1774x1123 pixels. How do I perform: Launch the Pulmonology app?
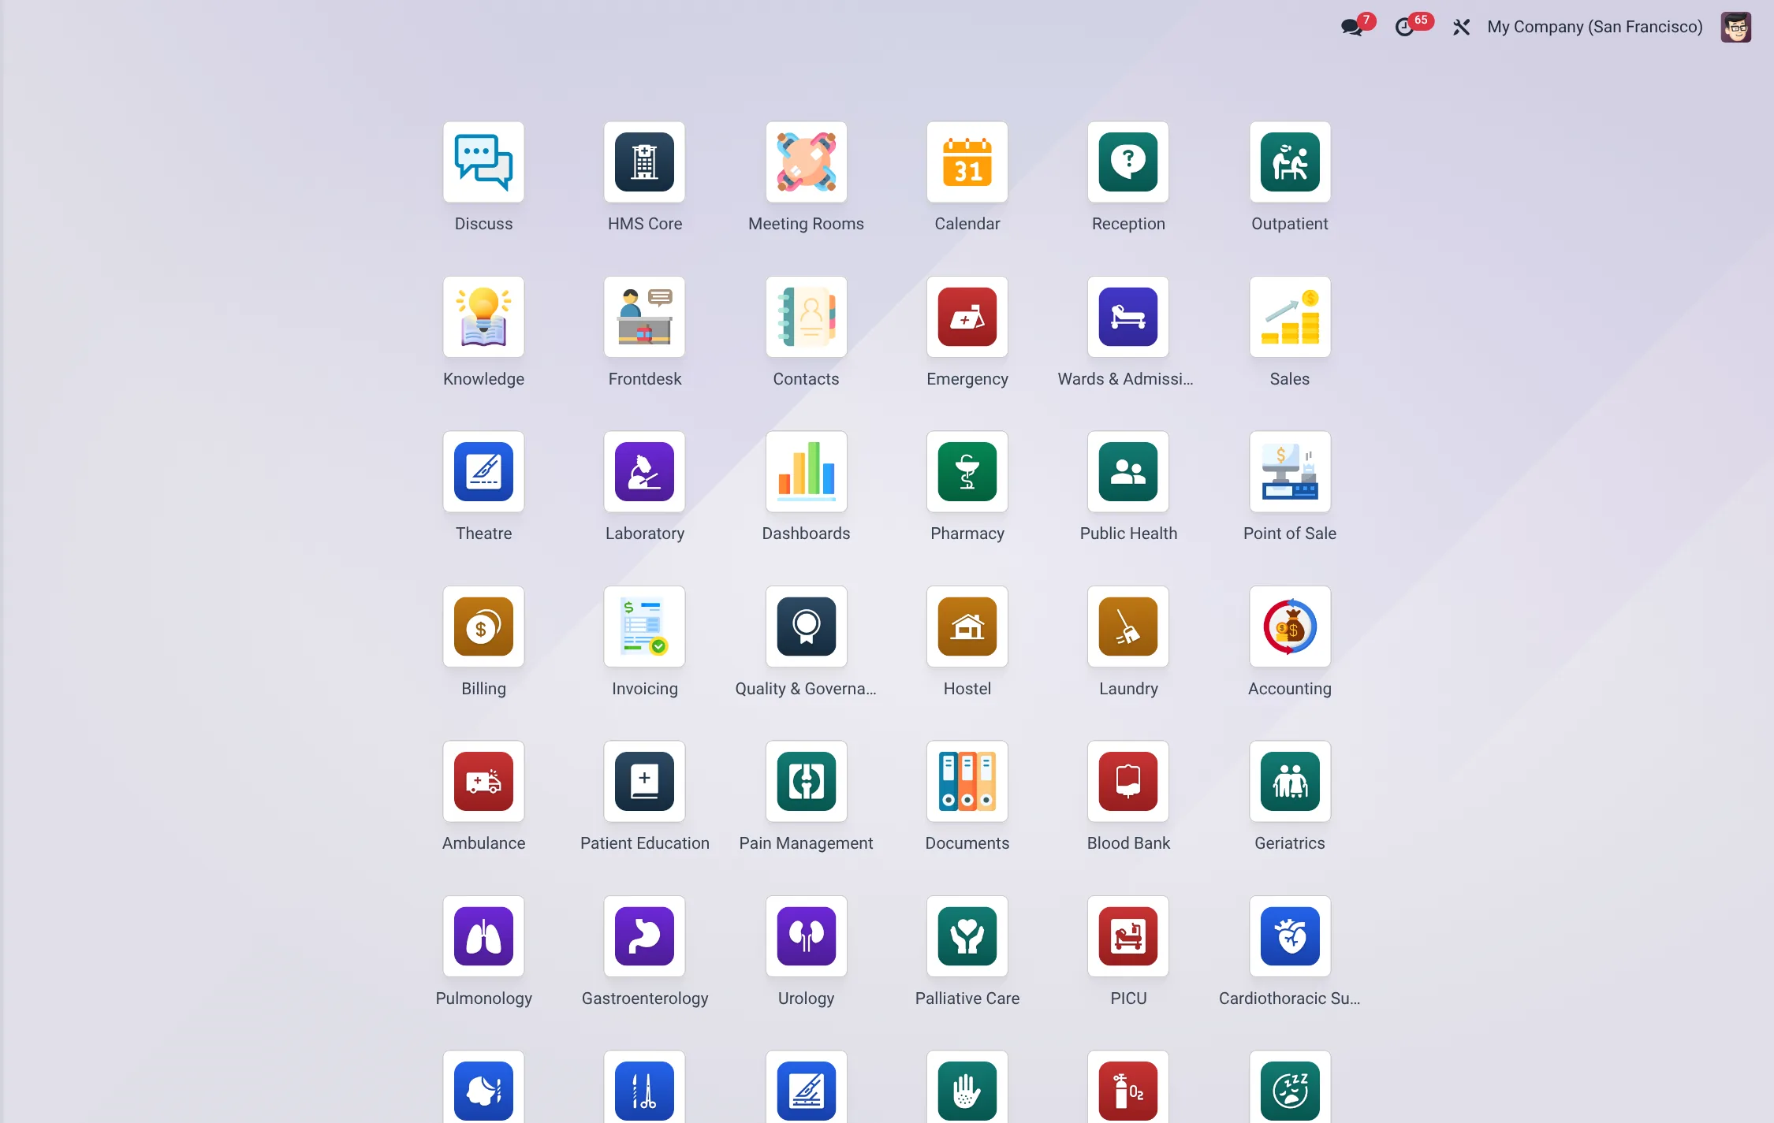pos(483,936)
